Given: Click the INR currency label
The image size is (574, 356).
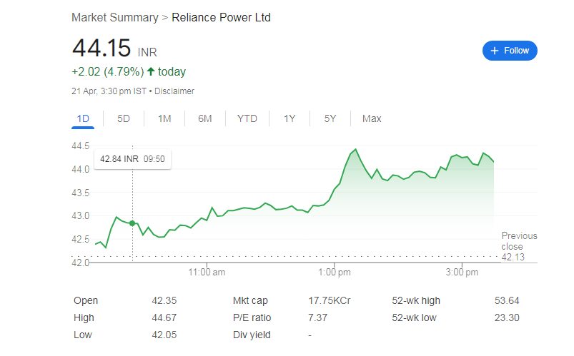Looking at the screenshot, I should pos(147,52).
